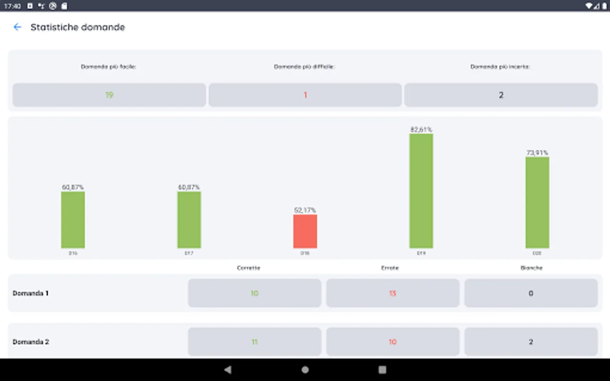Click the 60,87% label above D16 bar
The height and width of the screenshot is (381, 610).
pyautogui.click(x=73, y=187)
